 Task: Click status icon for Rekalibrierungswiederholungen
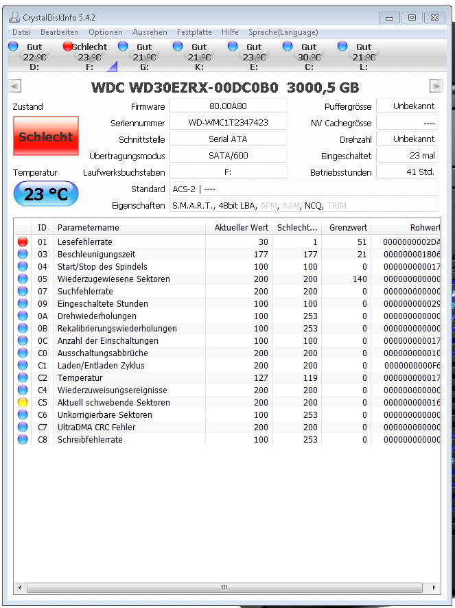coord(23,329)
